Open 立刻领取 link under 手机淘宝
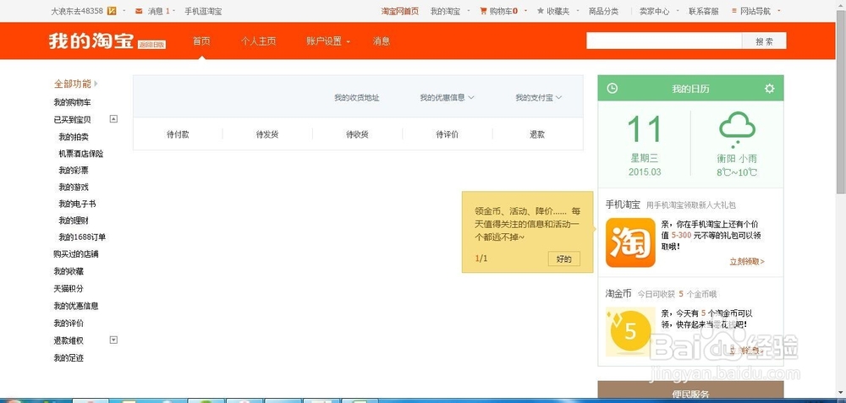The height and width of the screenshot is (403, 846). click(x=747, y=261)
